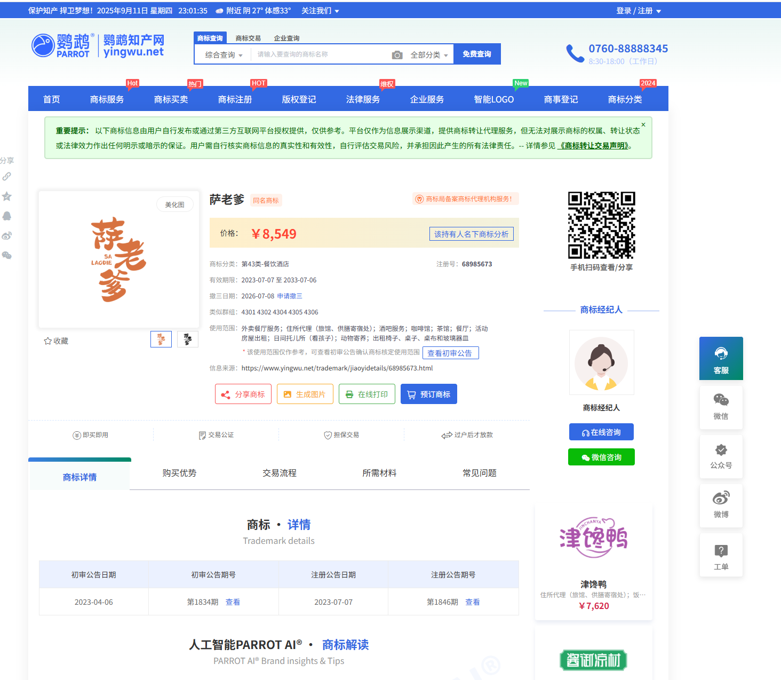
Task: Expand the 综合查询 search type dropdown
Action: click(x=224, y=55)
